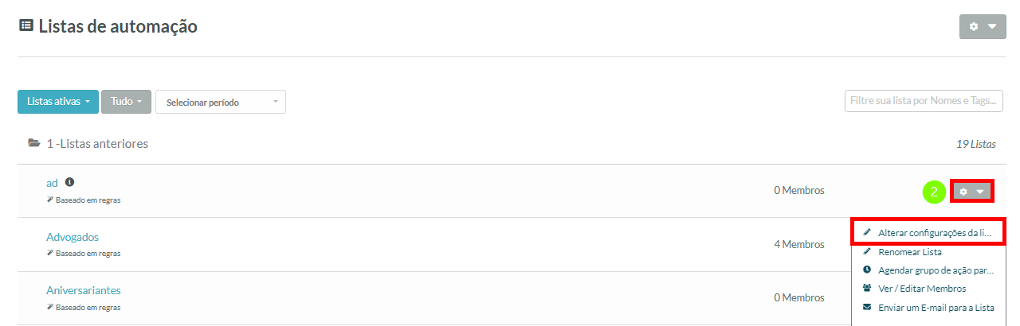Click the folder icon beside Listas anteriores
The width and height of the screenshot is (1020, 326).
[33, 144]
